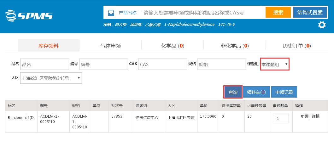Go to the 历史订单 tab
Viewport: 334px width, 141px height.
pyautogui.click(x=296, y=46)
